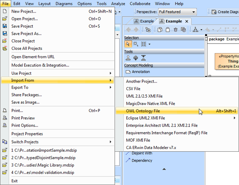Screen dimensions: 239x185
Task: Select the arrow Selection tool
Action: click(128, 44)
